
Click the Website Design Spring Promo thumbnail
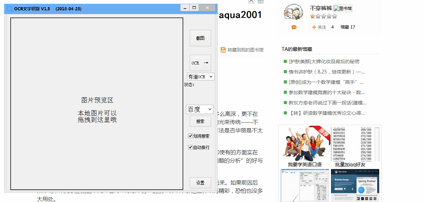click(355, 185)
